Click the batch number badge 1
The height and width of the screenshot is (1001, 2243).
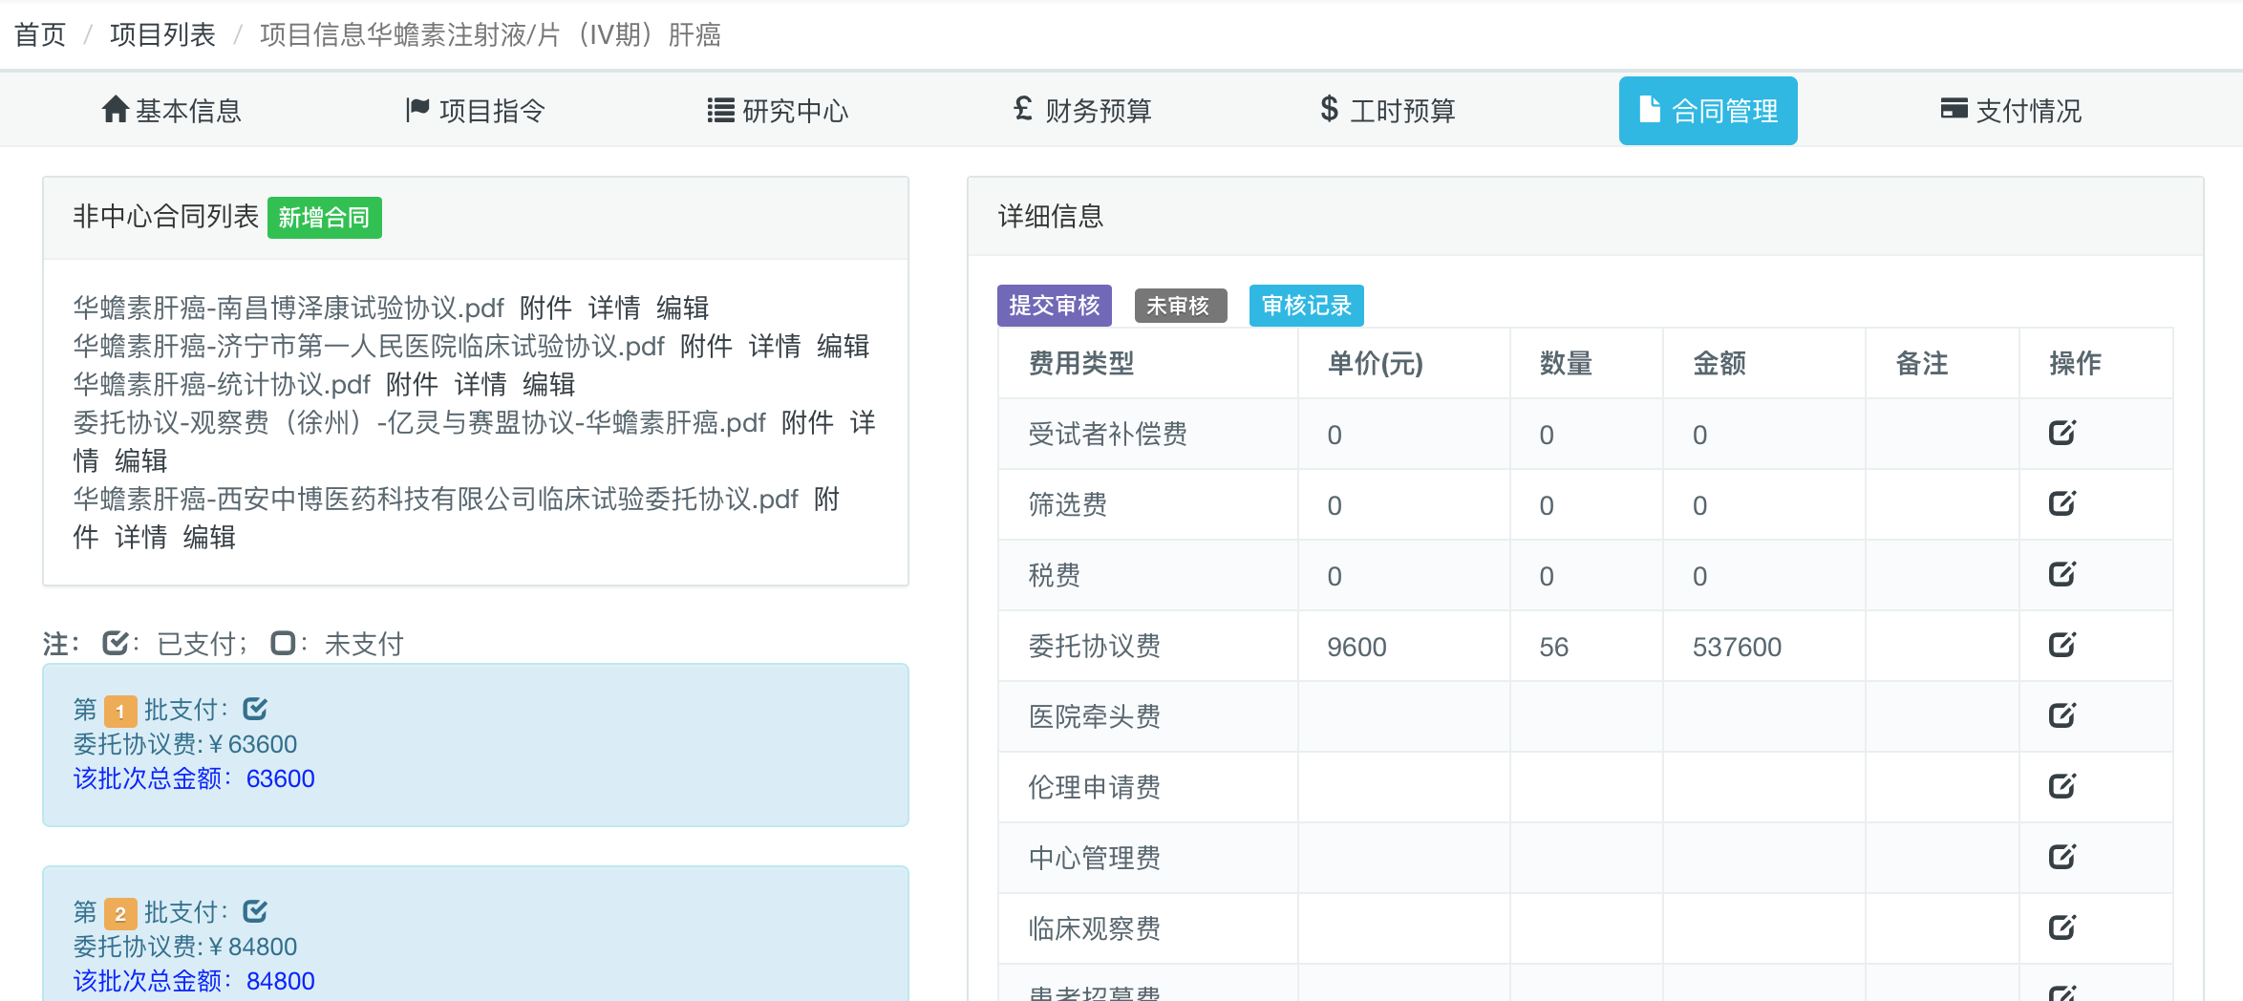coord(120,711)
